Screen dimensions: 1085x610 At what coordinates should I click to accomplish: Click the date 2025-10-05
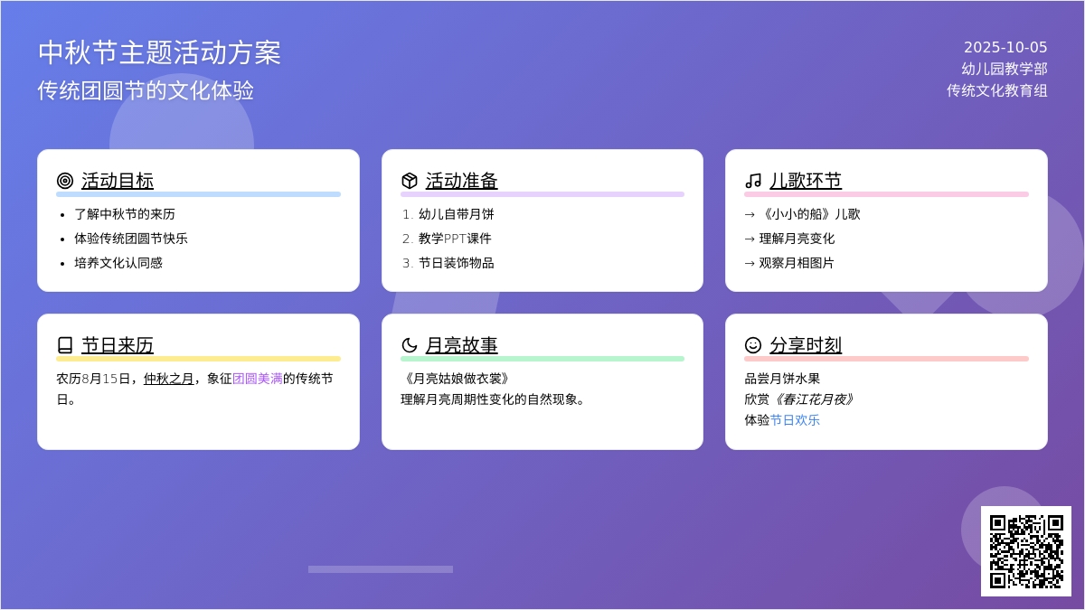pyautogui.click(x=1005, y=48)
